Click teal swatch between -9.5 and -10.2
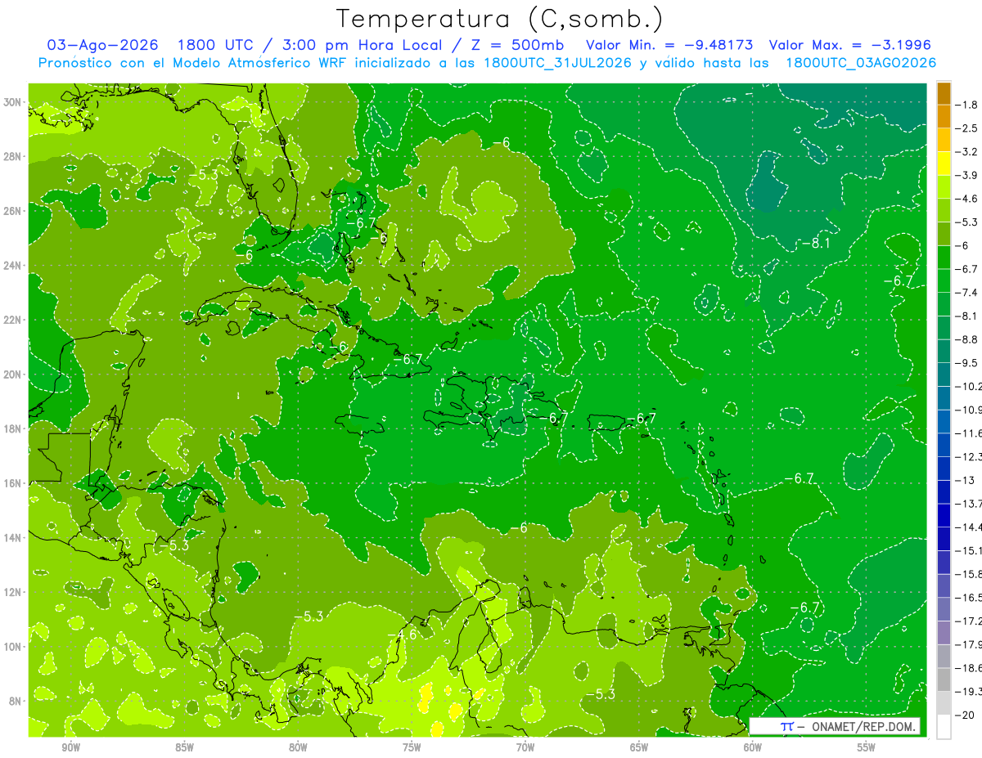This screenshot has height=758, width=982. (944, 375)
